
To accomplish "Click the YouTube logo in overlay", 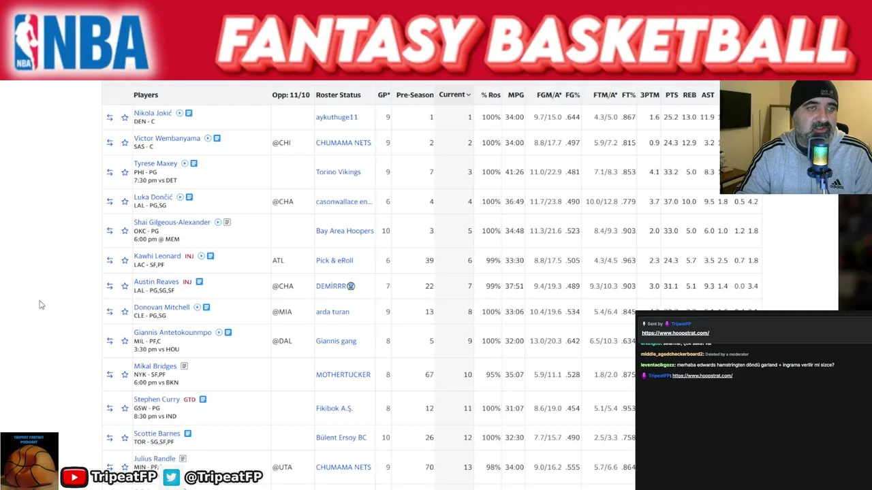I will coord(74,477).
